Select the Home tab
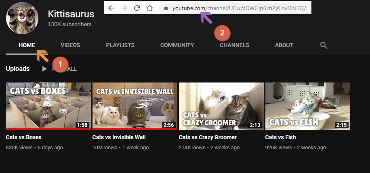Screen dimensions: 370x173 [x=27, y=45]
